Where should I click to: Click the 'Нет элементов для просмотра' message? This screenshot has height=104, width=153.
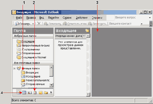tap(71, 45)
